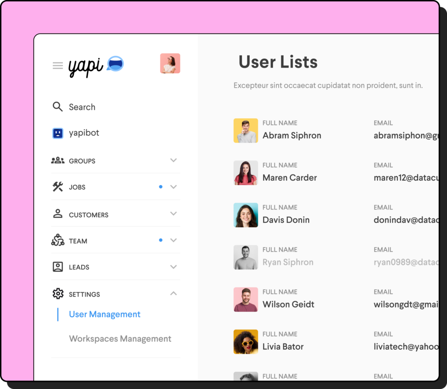Collapse the Settings section chevron
This screenshot has height=389, width=447.
[173, 293]
